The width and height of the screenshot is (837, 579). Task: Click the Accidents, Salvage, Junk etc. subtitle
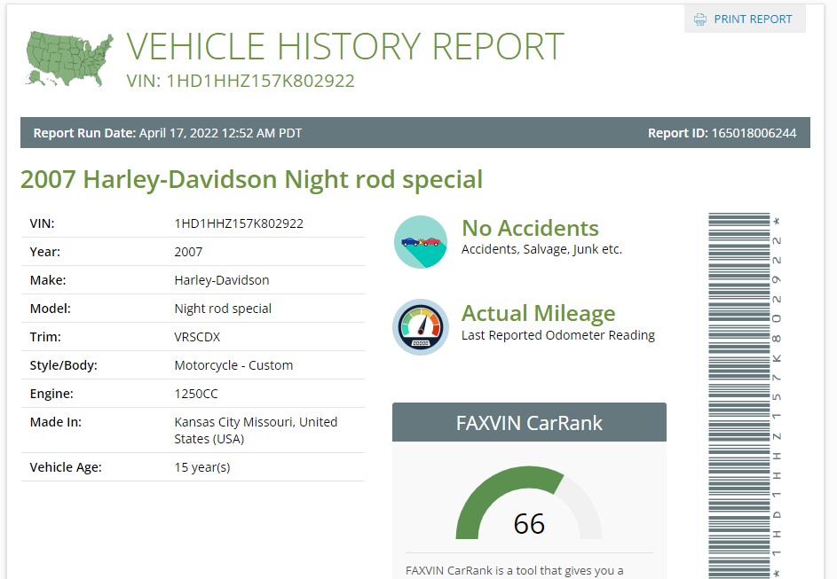click(x=541, y=249)
